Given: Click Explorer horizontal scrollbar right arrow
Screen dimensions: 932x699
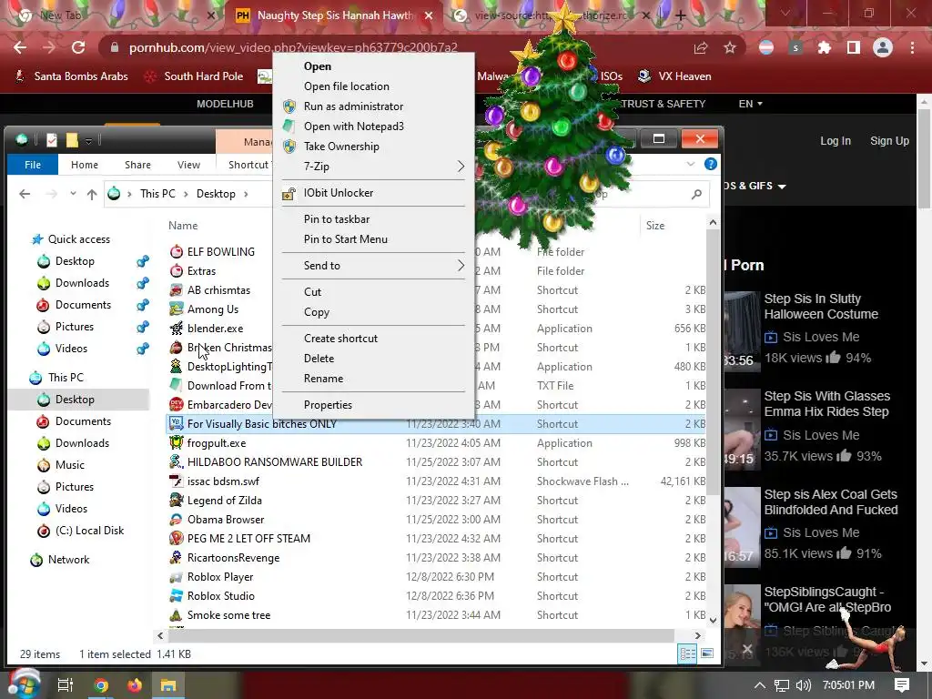Looking at the screenshot, I should [698, 635].
